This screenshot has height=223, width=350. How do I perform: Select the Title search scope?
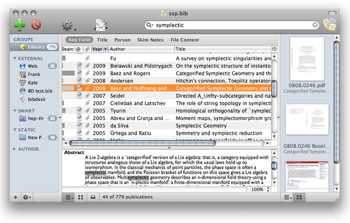pos(103,40)
